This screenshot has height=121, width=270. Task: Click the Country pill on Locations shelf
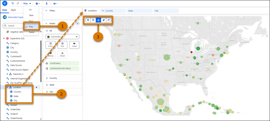pyautogui.click(x=113, y=11)
